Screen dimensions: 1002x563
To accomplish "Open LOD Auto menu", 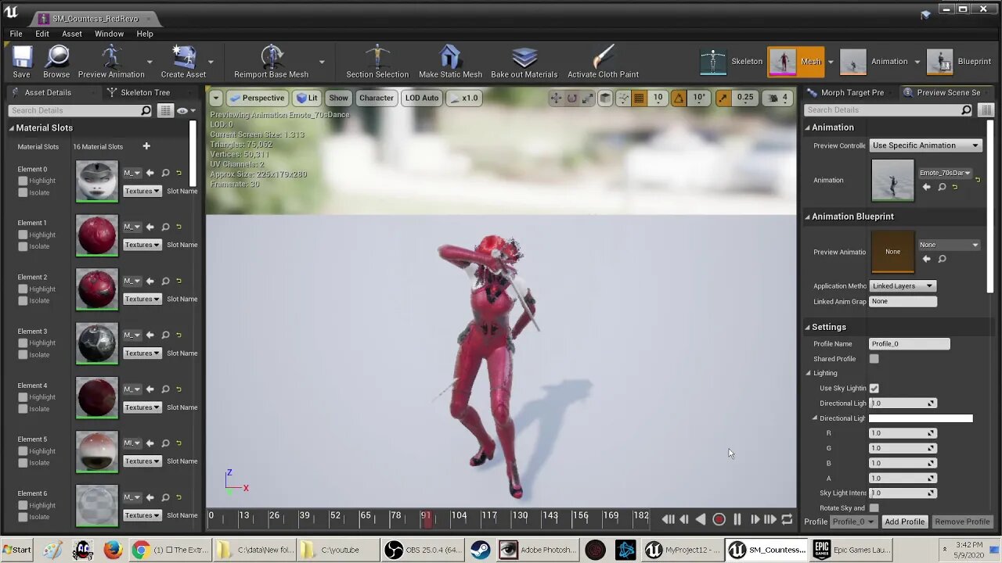I will 422,98.
